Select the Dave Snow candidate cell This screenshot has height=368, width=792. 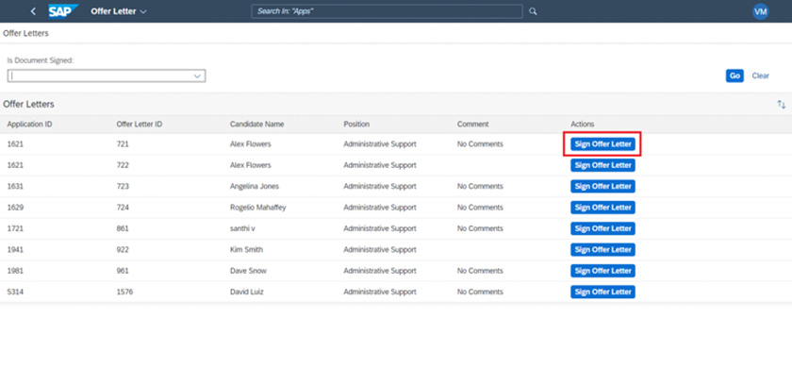[x=248, y=271]
